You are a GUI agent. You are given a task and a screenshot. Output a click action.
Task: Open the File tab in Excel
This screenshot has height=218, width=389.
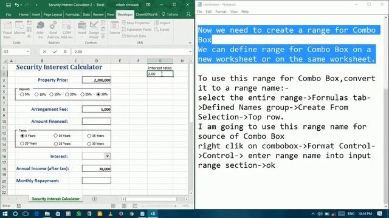pyautogui.click(x=9, y=15)
